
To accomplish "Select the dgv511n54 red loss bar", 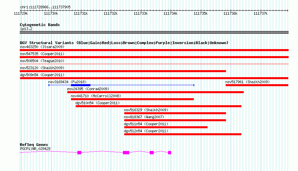I will pos(166,127).
